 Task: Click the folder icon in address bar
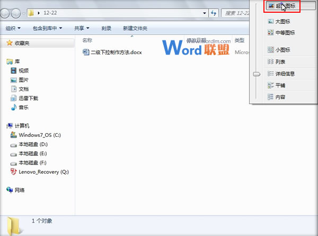coord(31,13)
